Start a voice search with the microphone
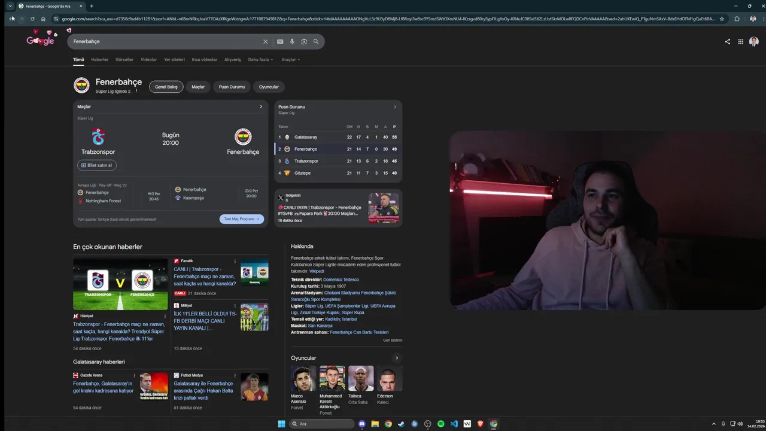 point(292,41)
